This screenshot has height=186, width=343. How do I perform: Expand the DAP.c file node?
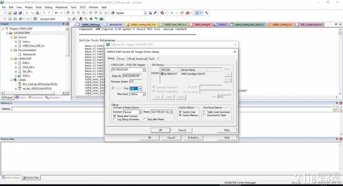click(x=16, y=63)
